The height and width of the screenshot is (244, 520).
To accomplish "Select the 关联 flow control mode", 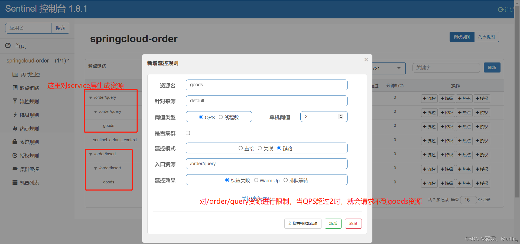I will tap(260, 148).
